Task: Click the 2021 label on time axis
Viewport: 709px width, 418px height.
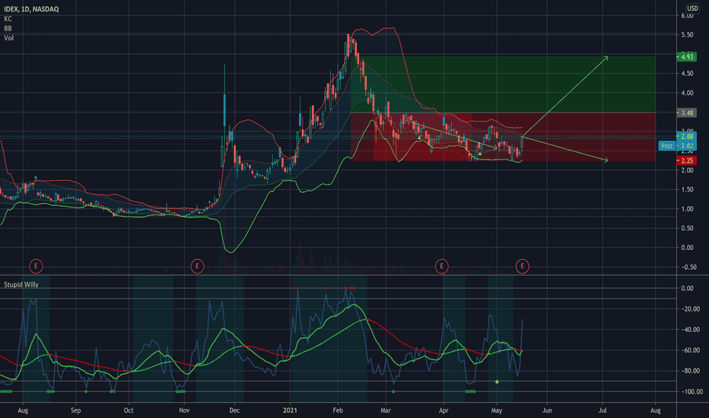Action: 290,410
